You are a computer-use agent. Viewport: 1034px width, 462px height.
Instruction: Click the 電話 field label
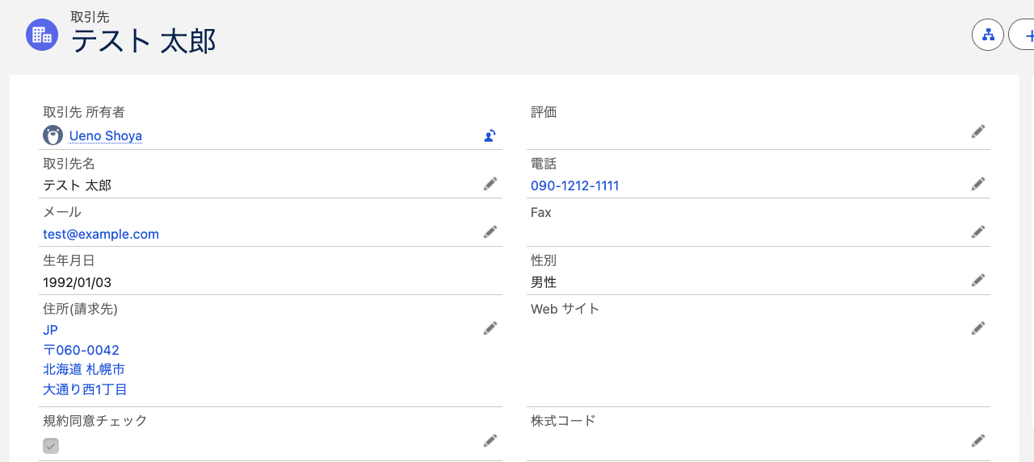click(544, 164)
